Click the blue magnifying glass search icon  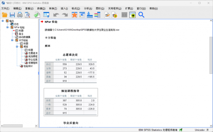click(x=141, y=15)
